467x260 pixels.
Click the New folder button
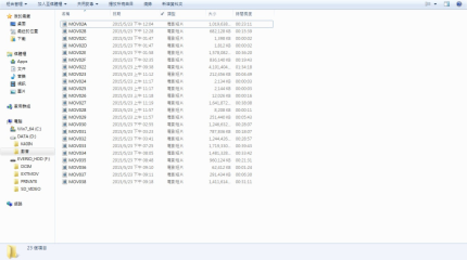coord(172,4)
